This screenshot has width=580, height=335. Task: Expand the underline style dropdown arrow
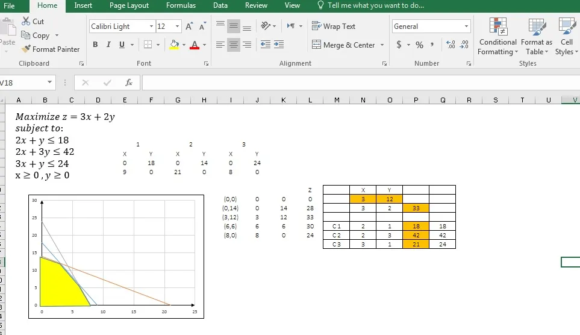pos(132,45)
